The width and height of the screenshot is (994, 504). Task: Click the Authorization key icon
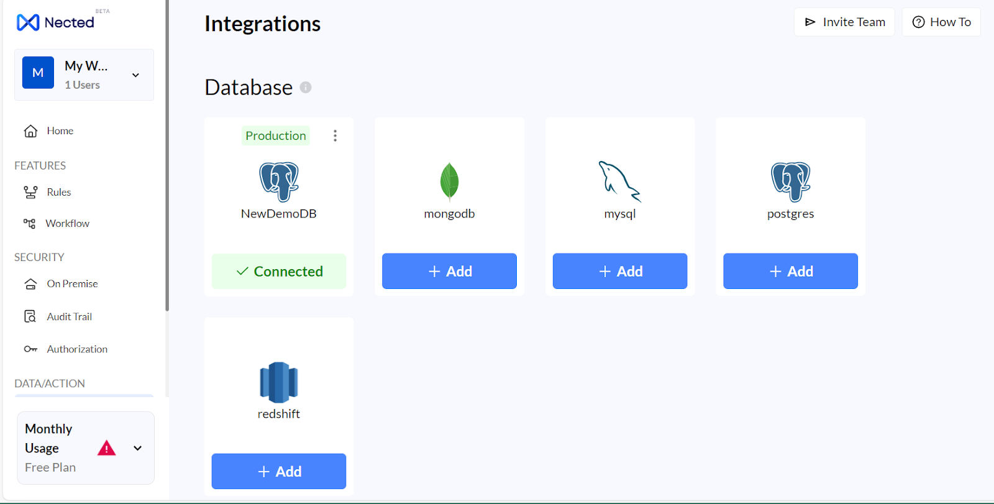[x=30, y=349]
